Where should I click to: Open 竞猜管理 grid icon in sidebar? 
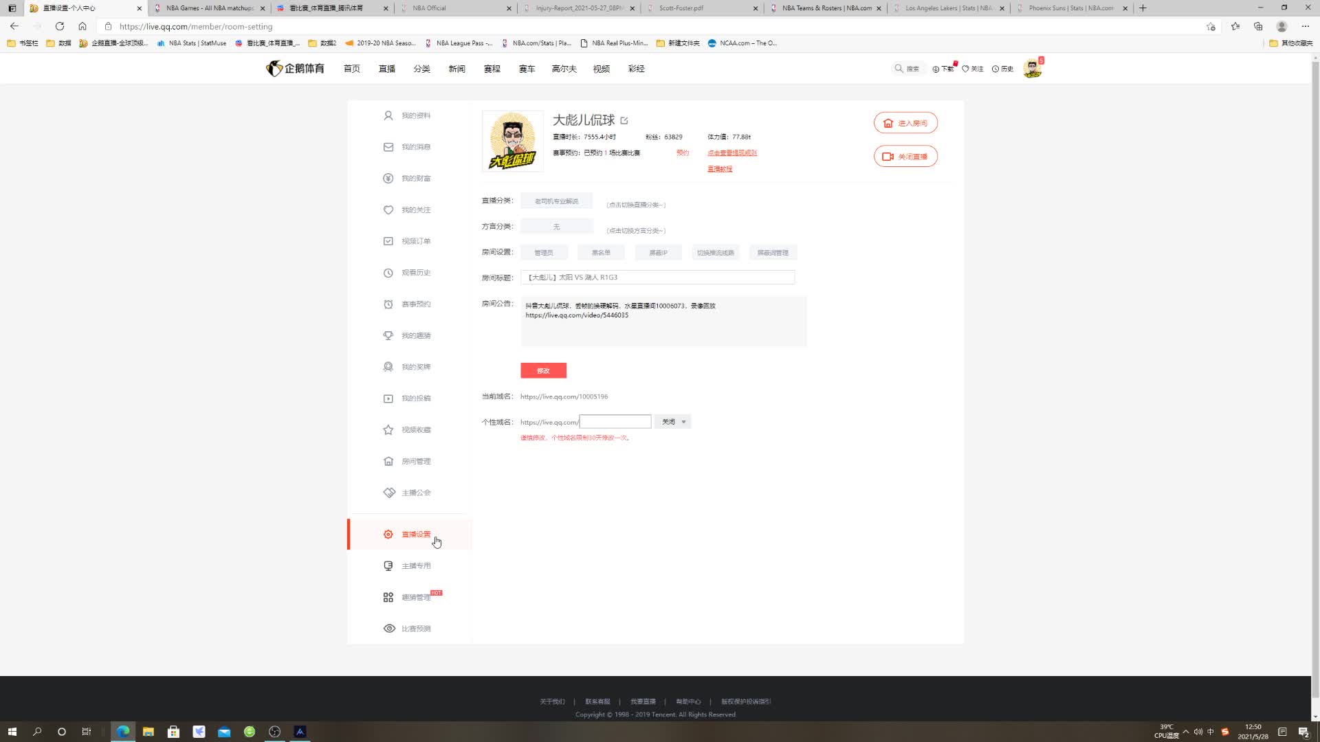[388, 598]
